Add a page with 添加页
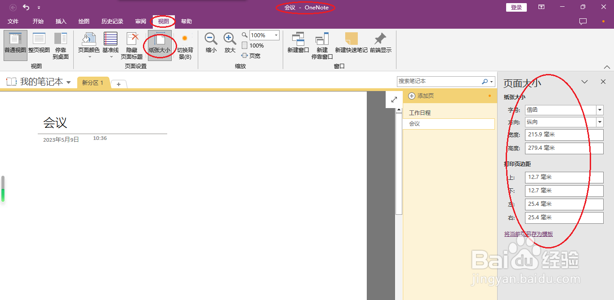The image size is (614, 300). tap(421, 96)
